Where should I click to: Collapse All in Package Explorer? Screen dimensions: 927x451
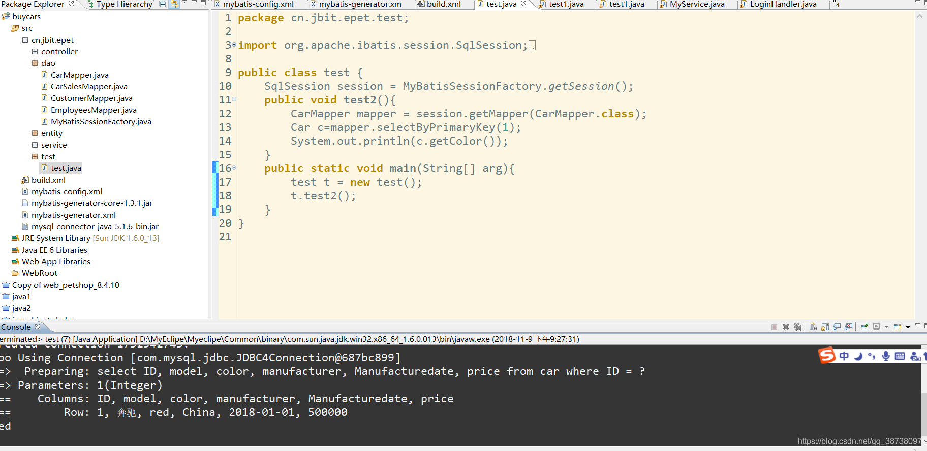coord(163,4)
